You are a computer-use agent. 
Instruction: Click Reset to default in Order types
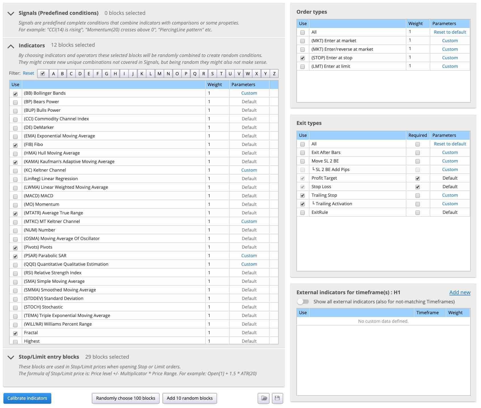[x=450, y=32]
